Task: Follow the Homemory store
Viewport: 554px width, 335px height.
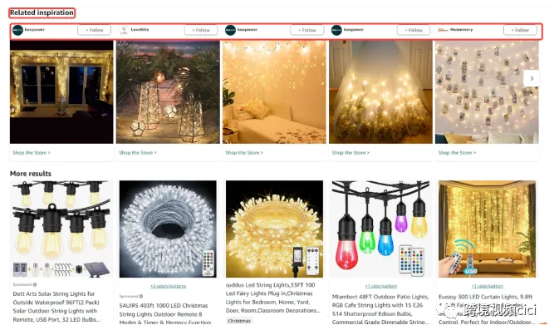Action: point(520,30)
